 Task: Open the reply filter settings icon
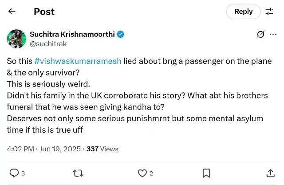click(x=269, y=12)
